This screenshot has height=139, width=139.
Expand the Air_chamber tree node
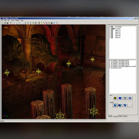click(110, 27)
